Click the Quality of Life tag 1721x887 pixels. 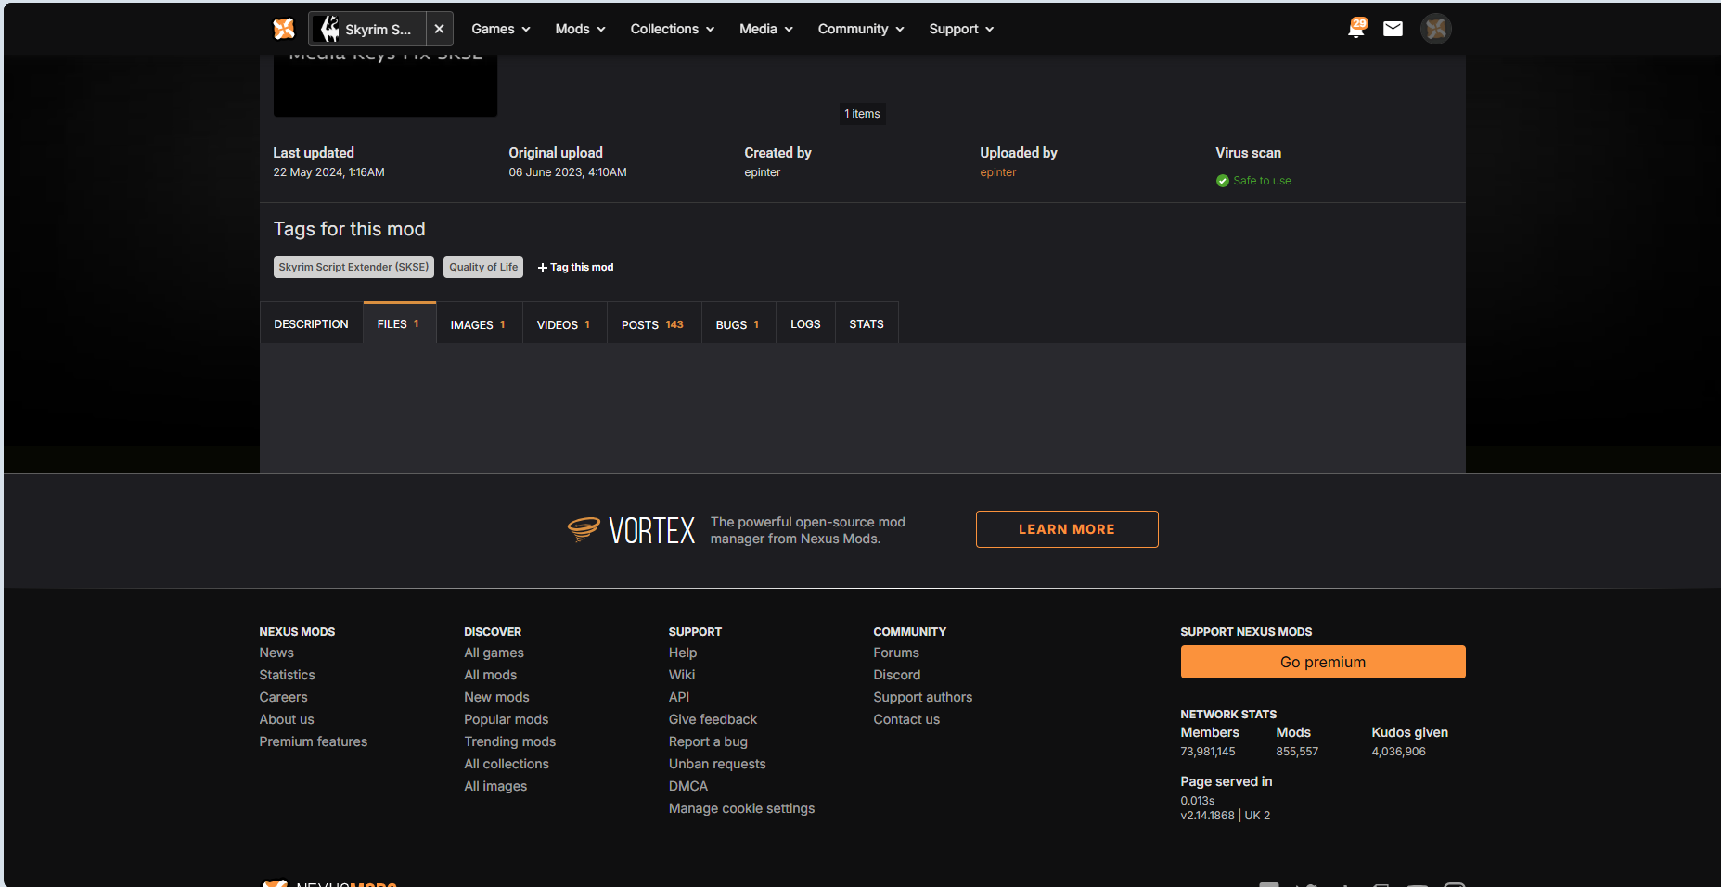(x=483, y=267)
